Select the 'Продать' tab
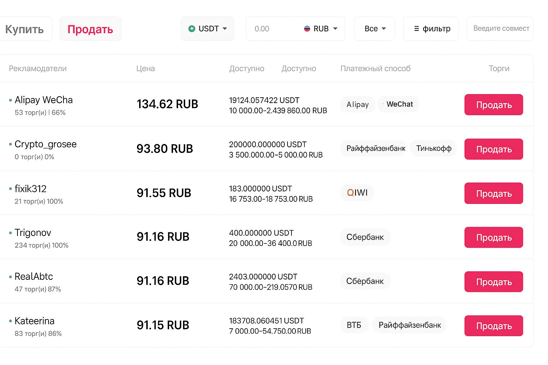548x365 pixels. point(90,29)
